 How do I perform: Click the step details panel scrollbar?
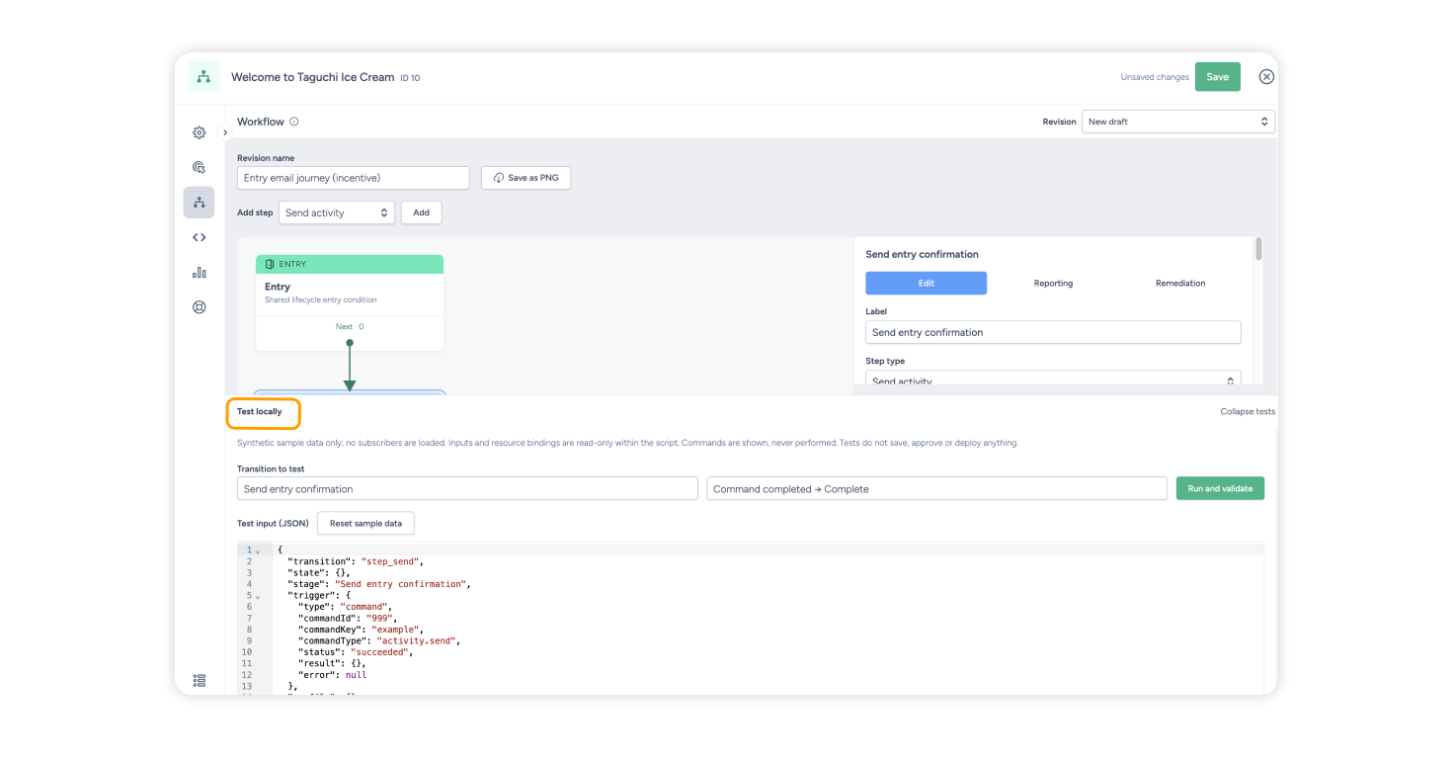[1258, 248]
